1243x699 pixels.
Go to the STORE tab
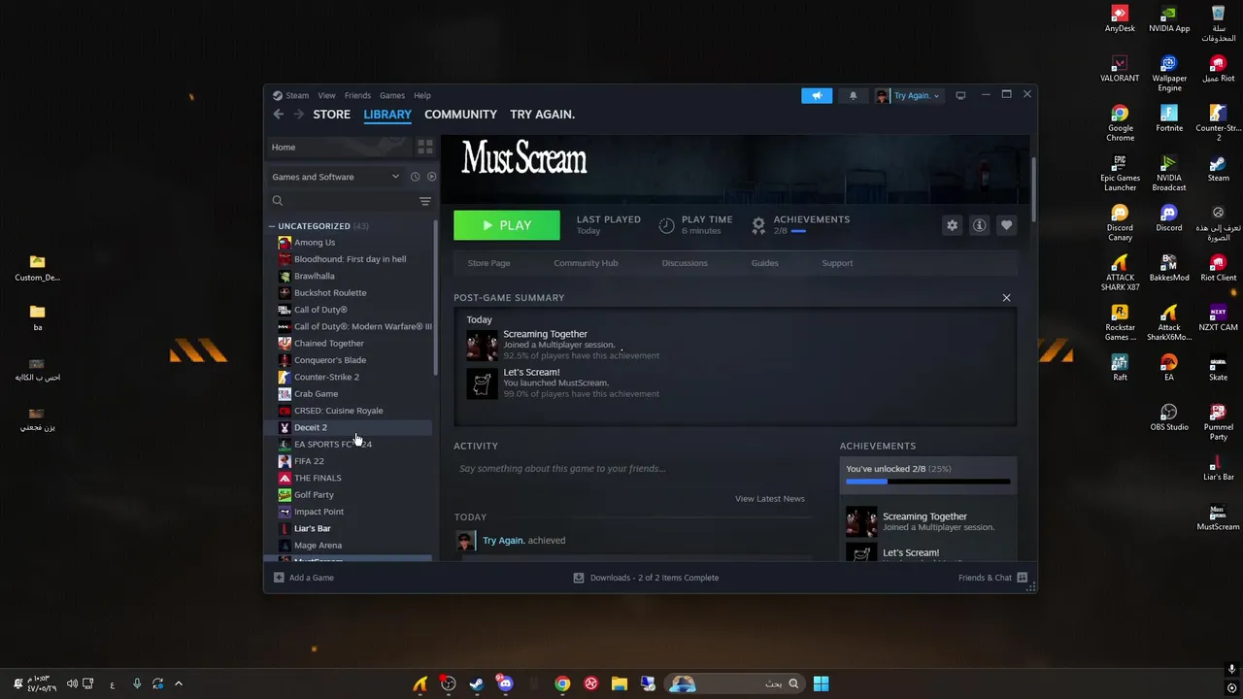[331, 115]
